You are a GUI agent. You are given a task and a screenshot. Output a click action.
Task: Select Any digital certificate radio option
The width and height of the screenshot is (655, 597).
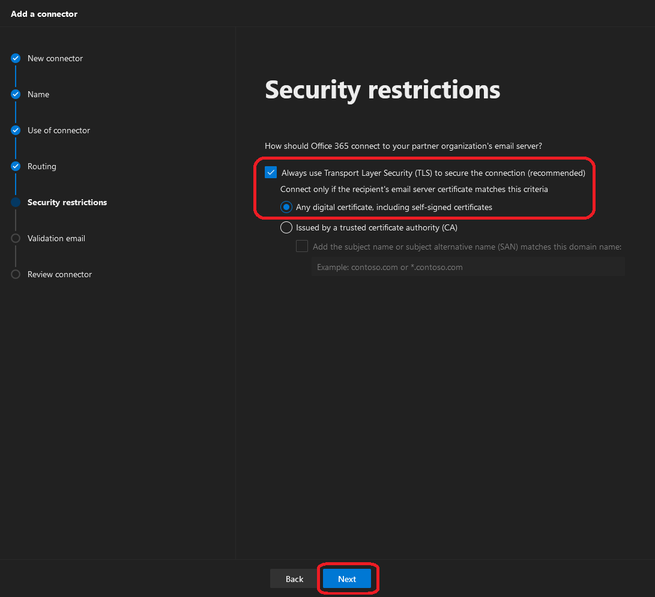click(286, 207)
